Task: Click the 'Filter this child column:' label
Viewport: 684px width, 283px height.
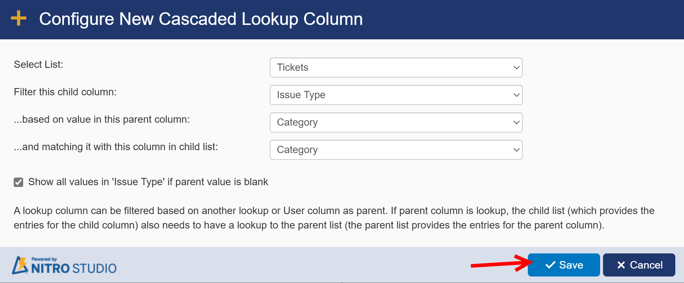Action: coord(65,92)
